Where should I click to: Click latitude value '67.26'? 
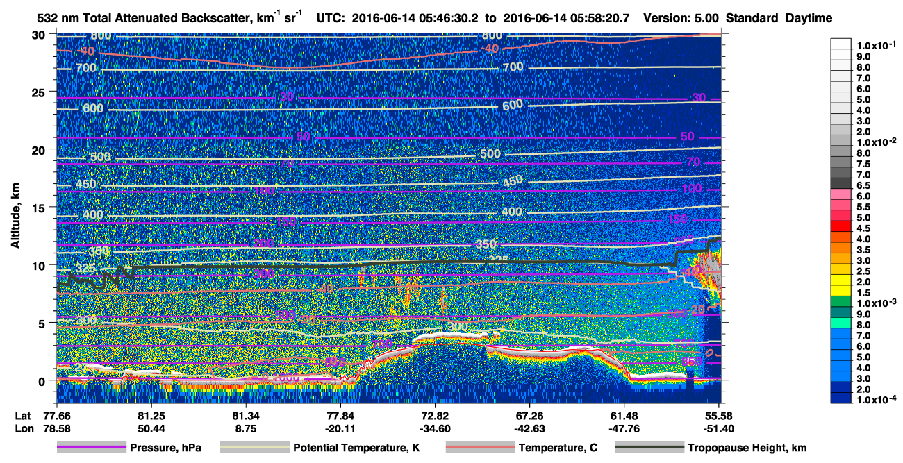coord(529,415)
